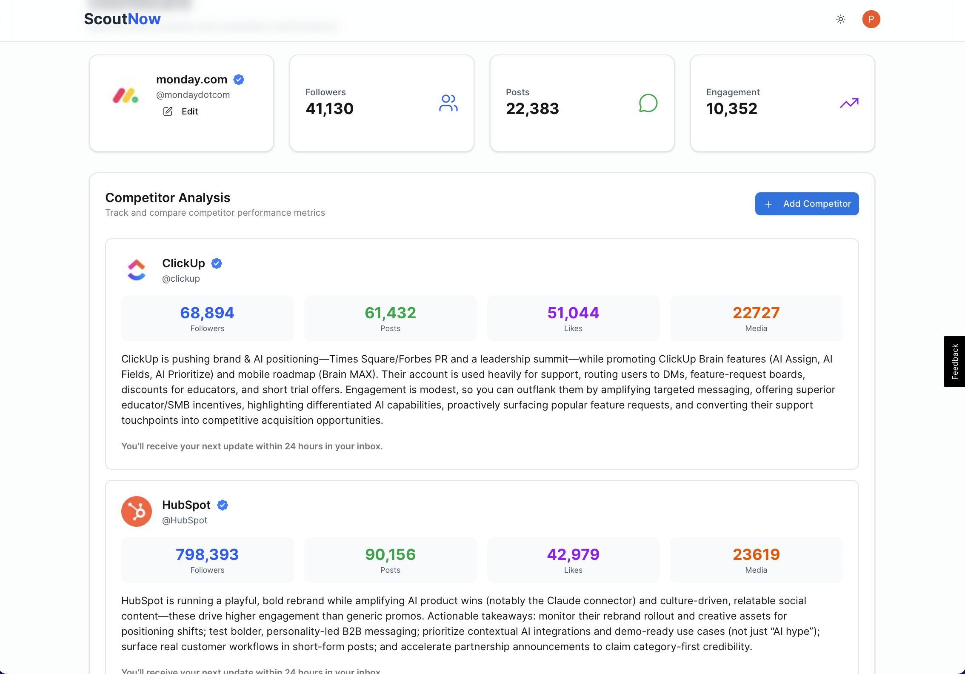The width and height of the screenshot is (965, 674).
Task: Click ClickUp's 68,894 Followers stat
Action: [x=207, y=318]
